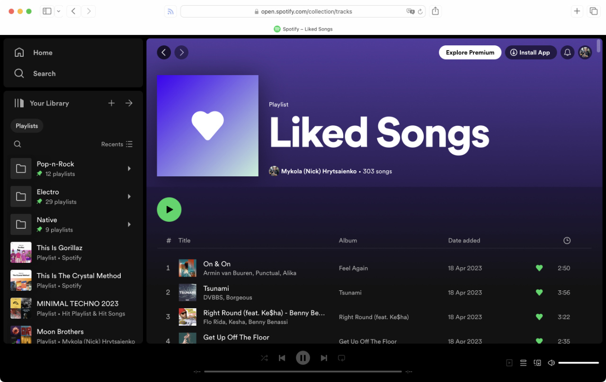Image resolution: width=606 pixels, height=382 pixels.
Task: Open a new Safari tab
Action: tap(577, 11)
